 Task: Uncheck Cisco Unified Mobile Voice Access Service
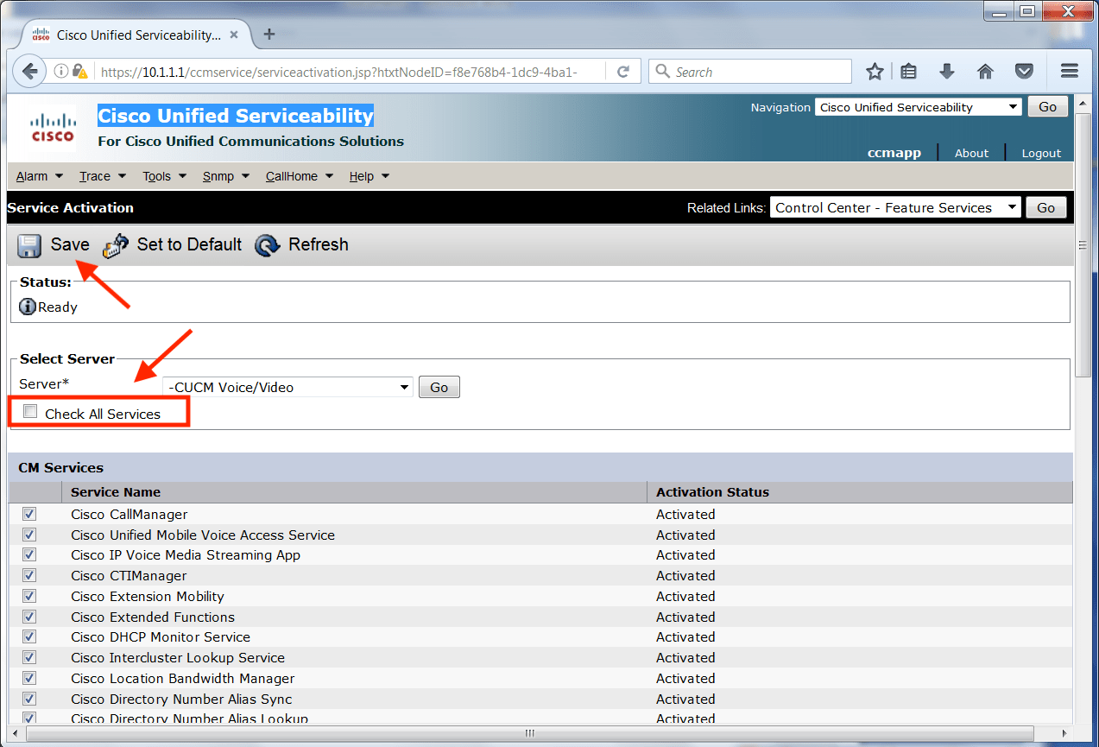[29, 535]
